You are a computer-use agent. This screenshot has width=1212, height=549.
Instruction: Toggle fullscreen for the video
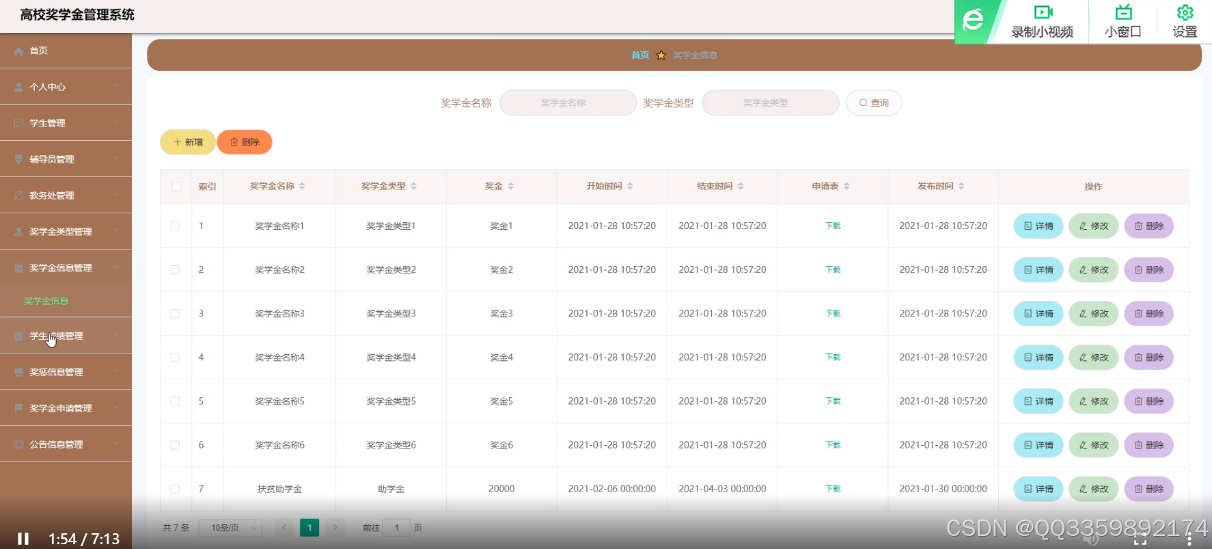click(1140, 539)
